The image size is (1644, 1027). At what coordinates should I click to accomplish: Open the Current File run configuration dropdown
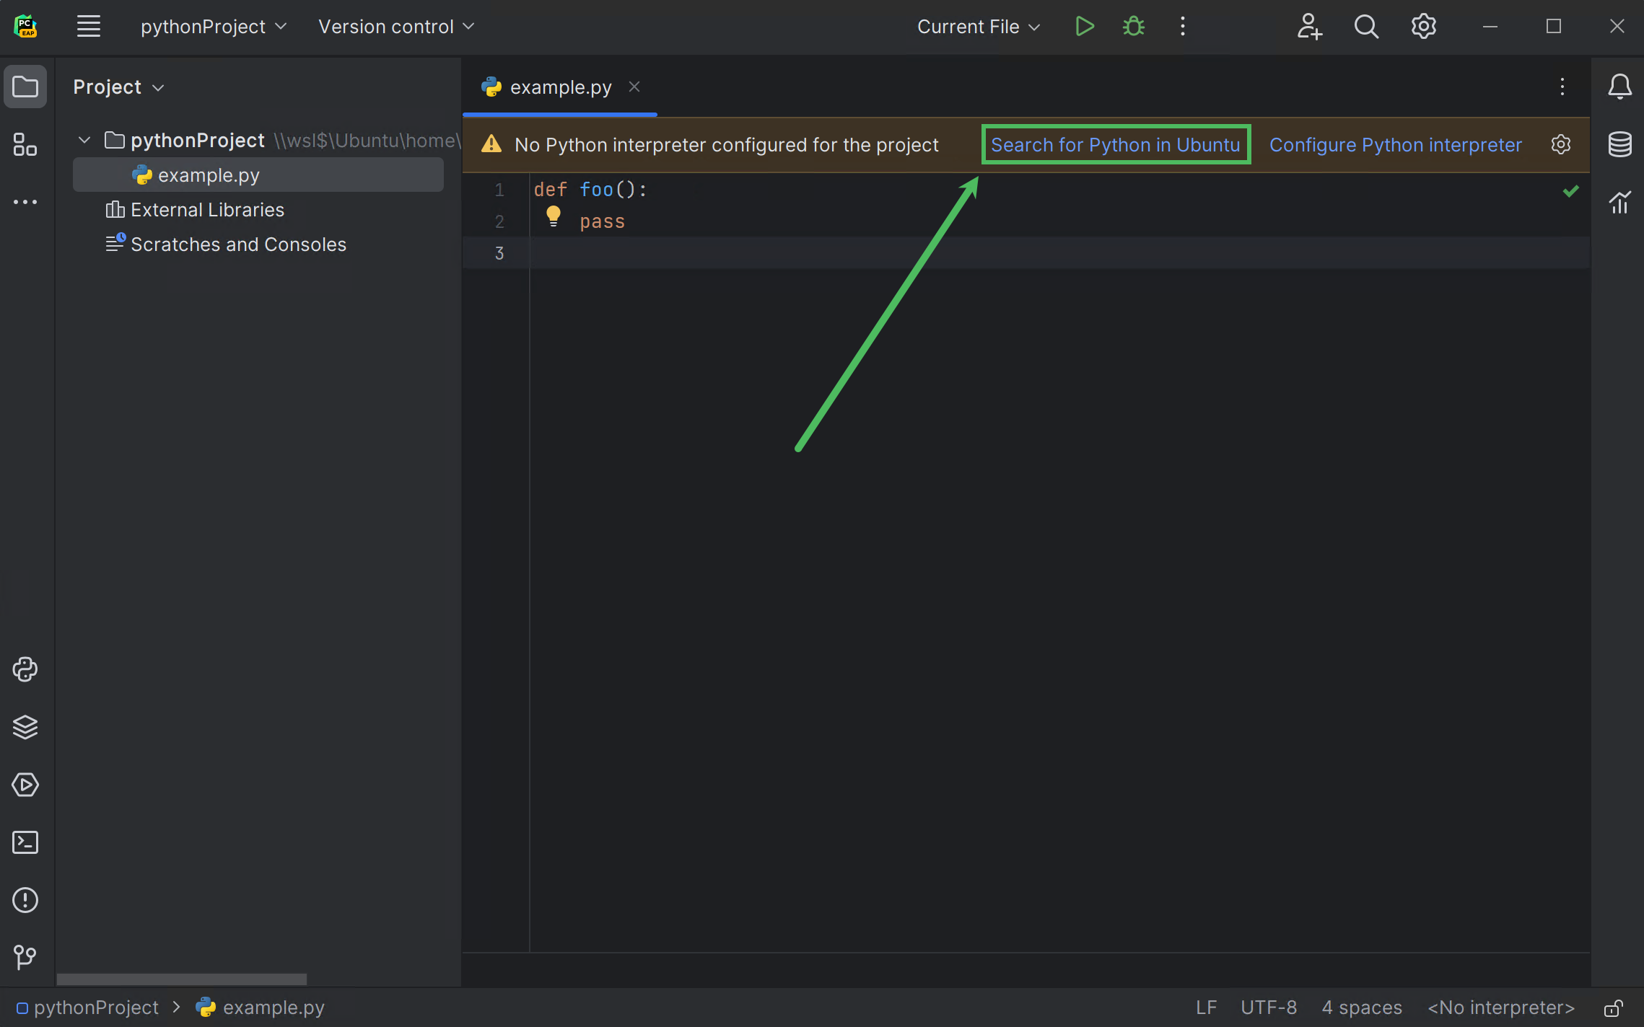click(977, 27)
